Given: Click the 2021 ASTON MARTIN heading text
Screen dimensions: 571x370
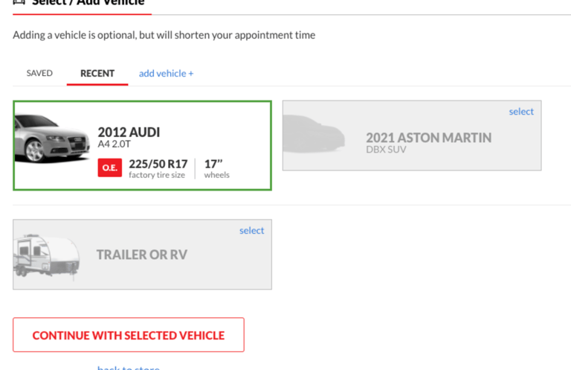Looking at the screenshot, I should pyautogui.click(x=428, y=138).
